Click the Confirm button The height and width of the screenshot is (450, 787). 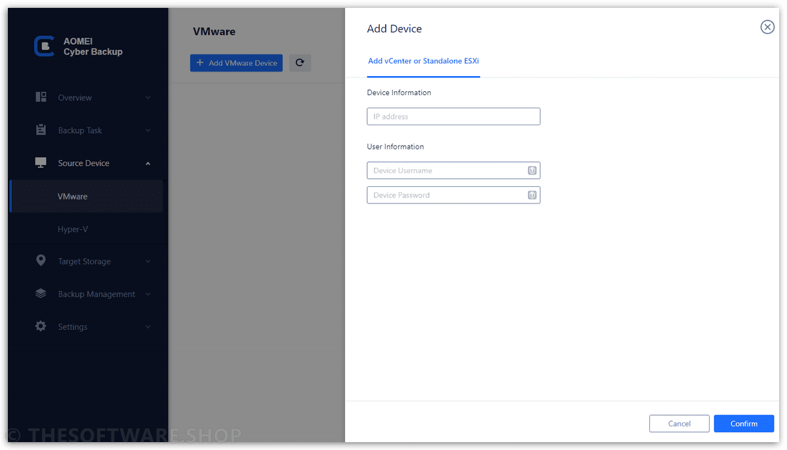744,424
